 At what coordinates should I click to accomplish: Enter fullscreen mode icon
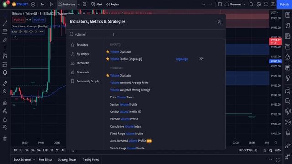(x=266, y=5)
